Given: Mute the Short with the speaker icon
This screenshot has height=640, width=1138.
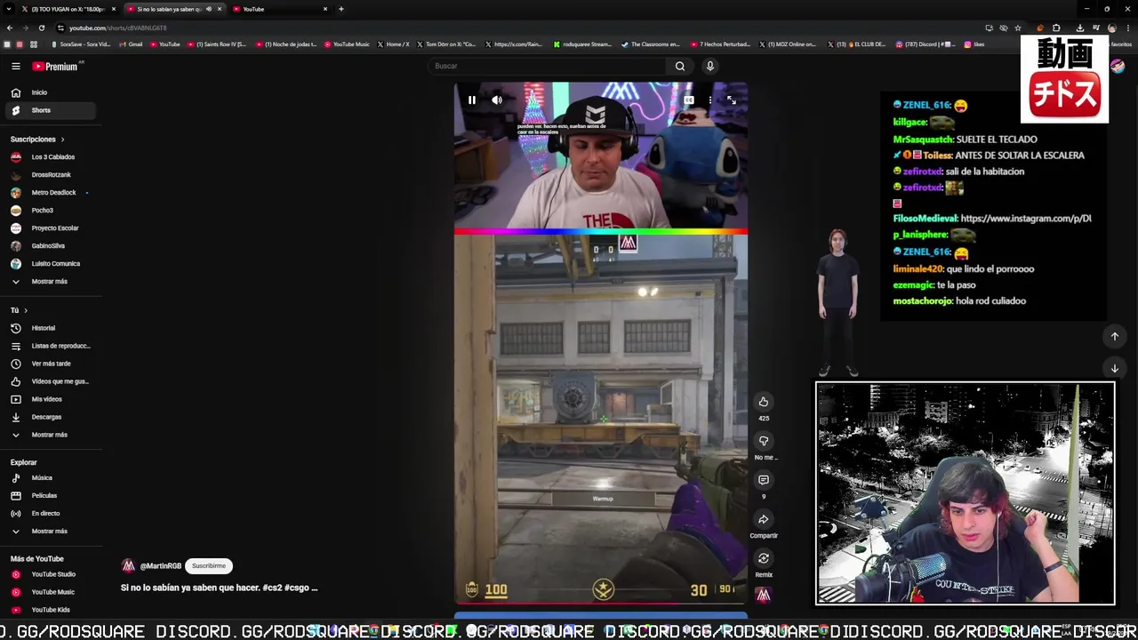Looking at the screenshot, I should (x=497, y=100).
